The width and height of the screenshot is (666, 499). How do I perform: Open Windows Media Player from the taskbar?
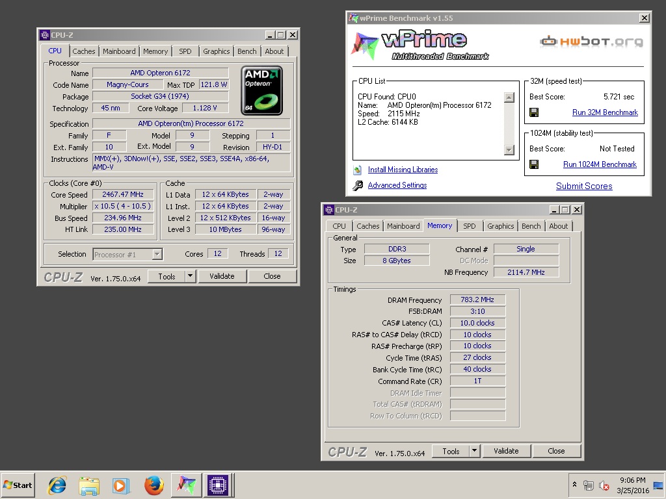point(121,485)
